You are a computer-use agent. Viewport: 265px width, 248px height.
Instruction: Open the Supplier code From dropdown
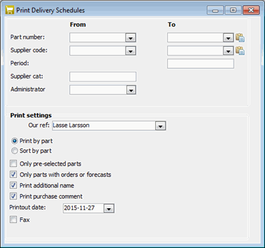[130, 50]
